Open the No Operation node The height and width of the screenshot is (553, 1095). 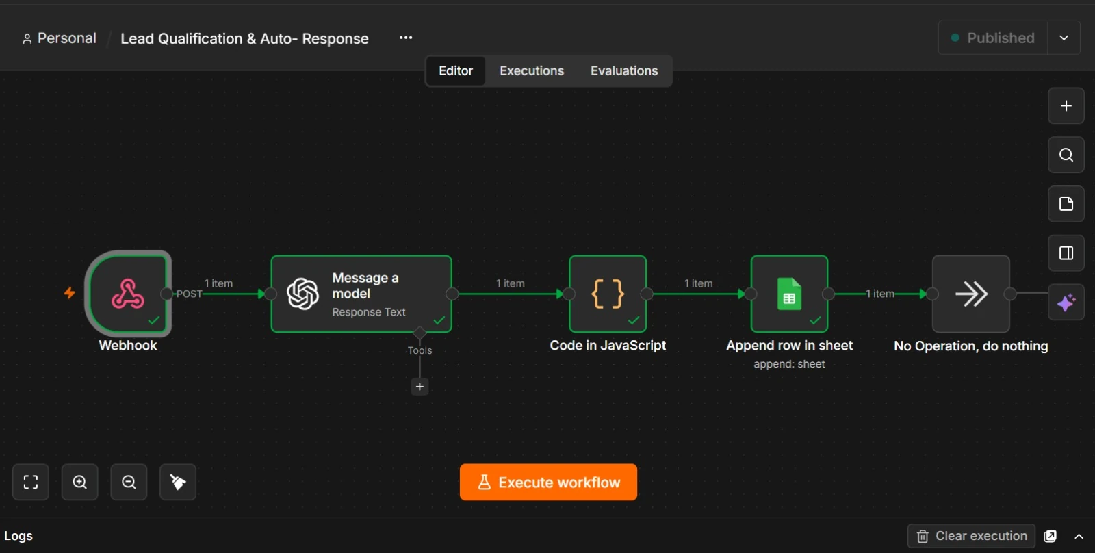point(971,294)
